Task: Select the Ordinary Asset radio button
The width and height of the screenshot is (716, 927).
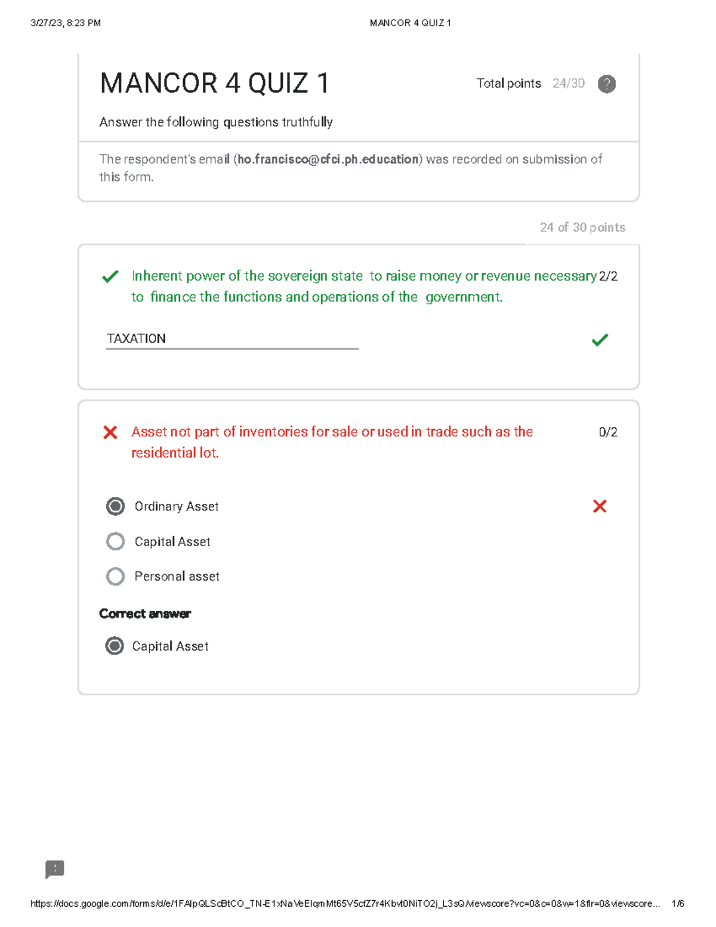Action: coord(115,506)
